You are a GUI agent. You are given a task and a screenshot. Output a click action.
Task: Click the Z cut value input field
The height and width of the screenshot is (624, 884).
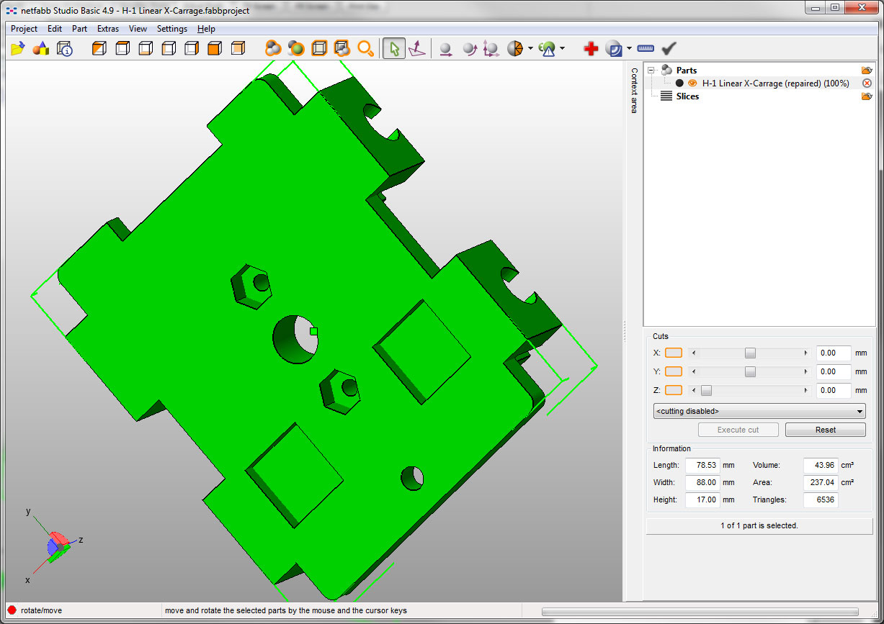click(x=834, y=390)
